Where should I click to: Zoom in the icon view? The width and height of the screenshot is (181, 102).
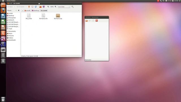click(x=55, y=7)
